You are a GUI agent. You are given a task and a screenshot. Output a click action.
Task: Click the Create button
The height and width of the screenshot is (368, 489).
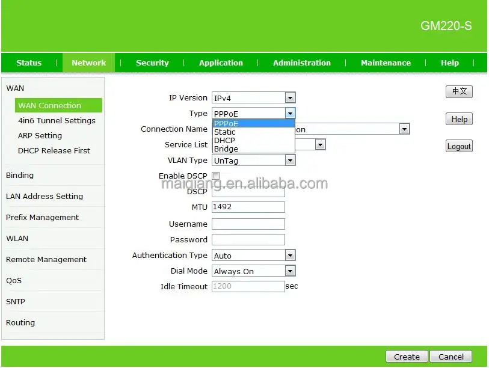[406, 356]
